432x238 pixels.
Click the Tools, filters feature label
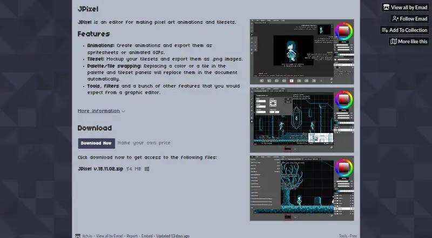(103, 86)
